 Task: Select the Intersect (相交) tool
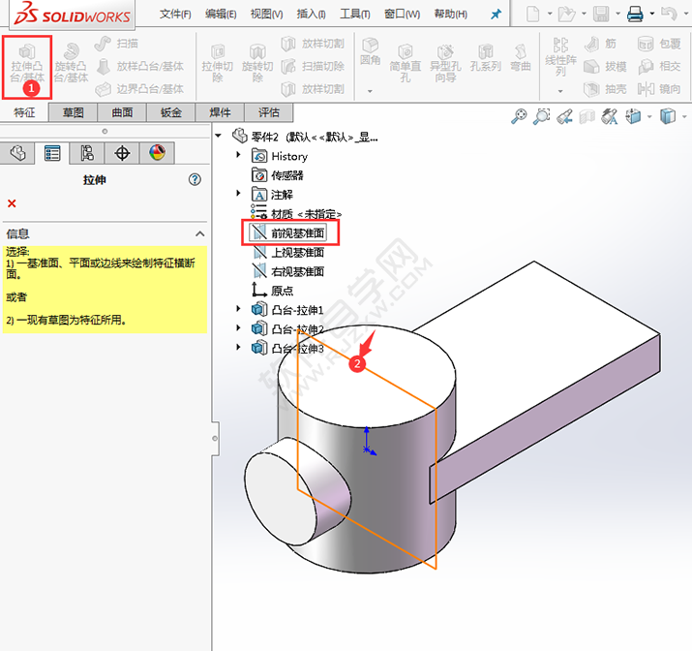click(x=659, y=66)
